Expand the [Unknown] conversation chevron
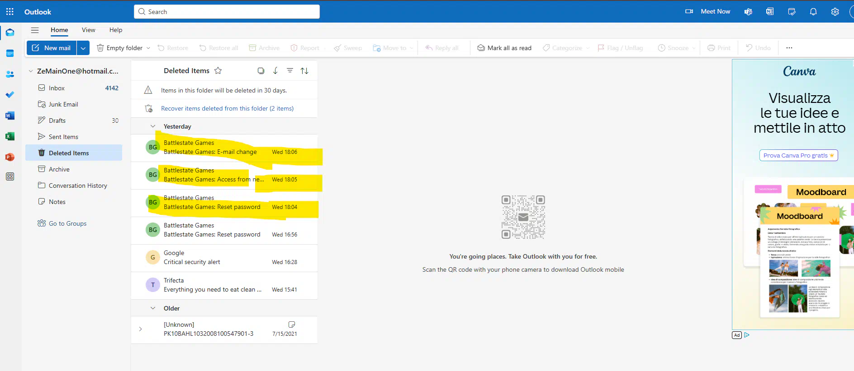The width and height of the screenshot is (854, 371). click(x=140, y=329)
